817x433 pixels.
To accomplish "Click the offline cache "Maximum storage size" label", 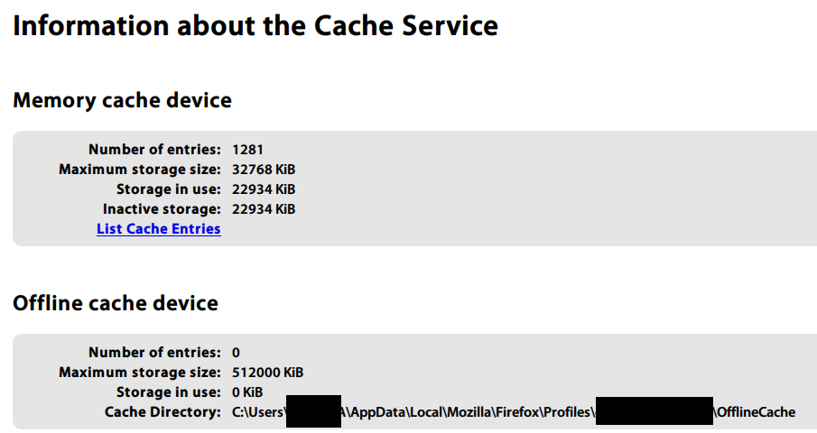I will pos(140,373).
